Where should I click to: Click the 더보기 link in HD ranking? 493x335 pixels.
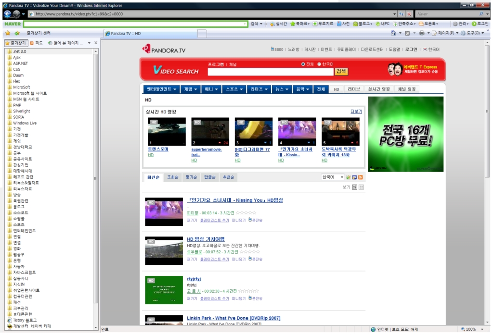click(x=356, y=112)
